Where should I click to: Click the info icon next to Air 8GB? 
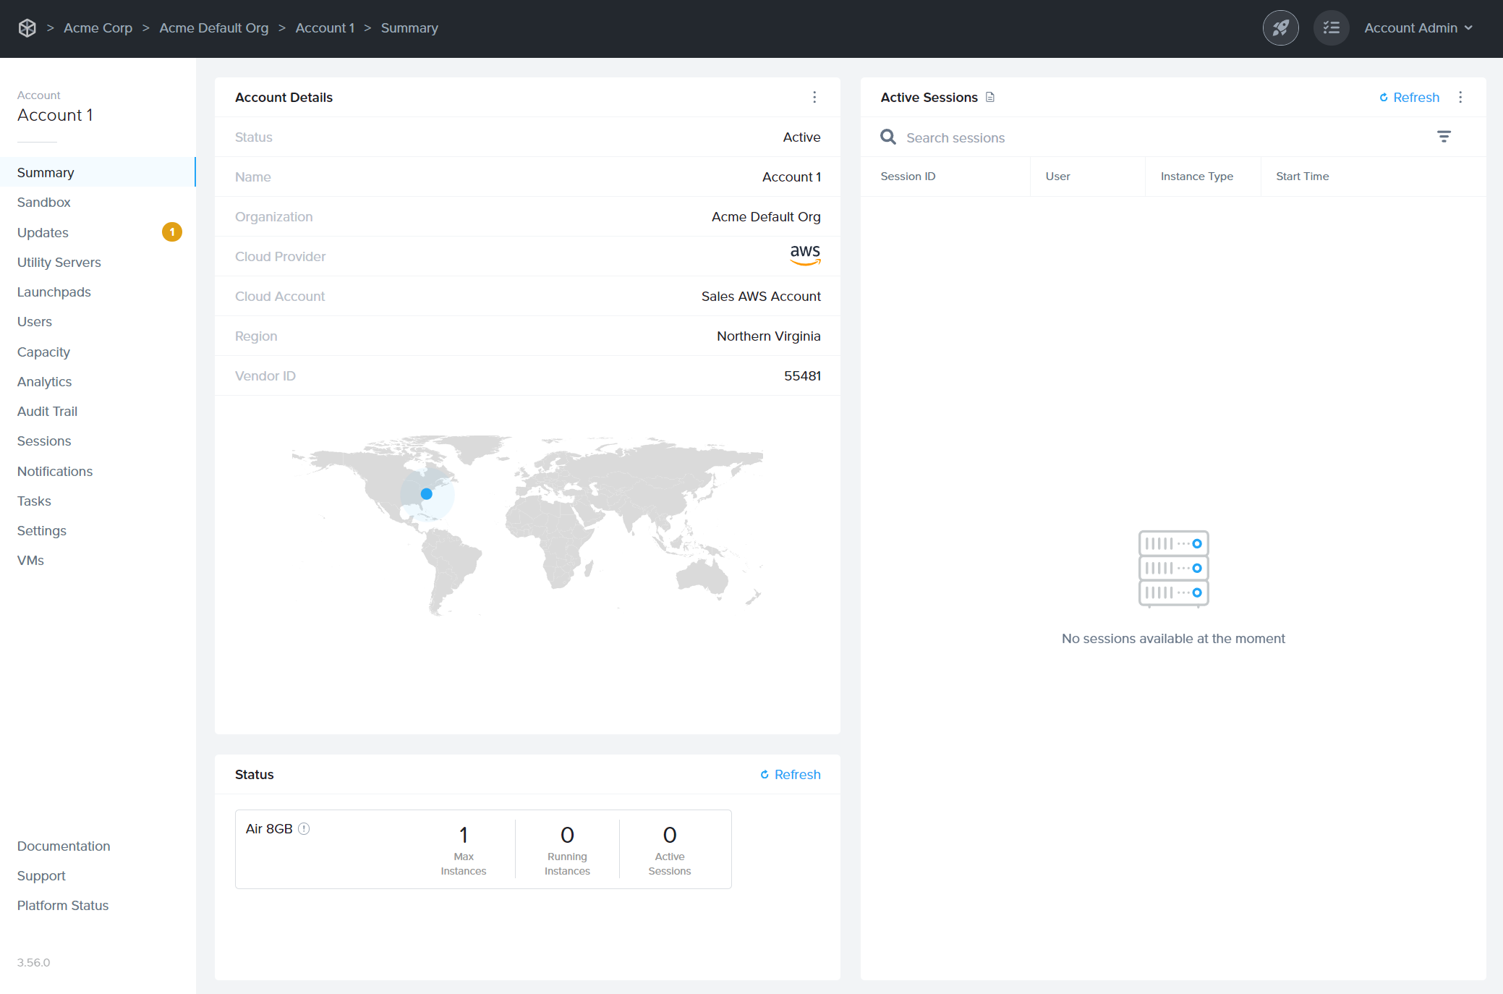coord(304,828)
